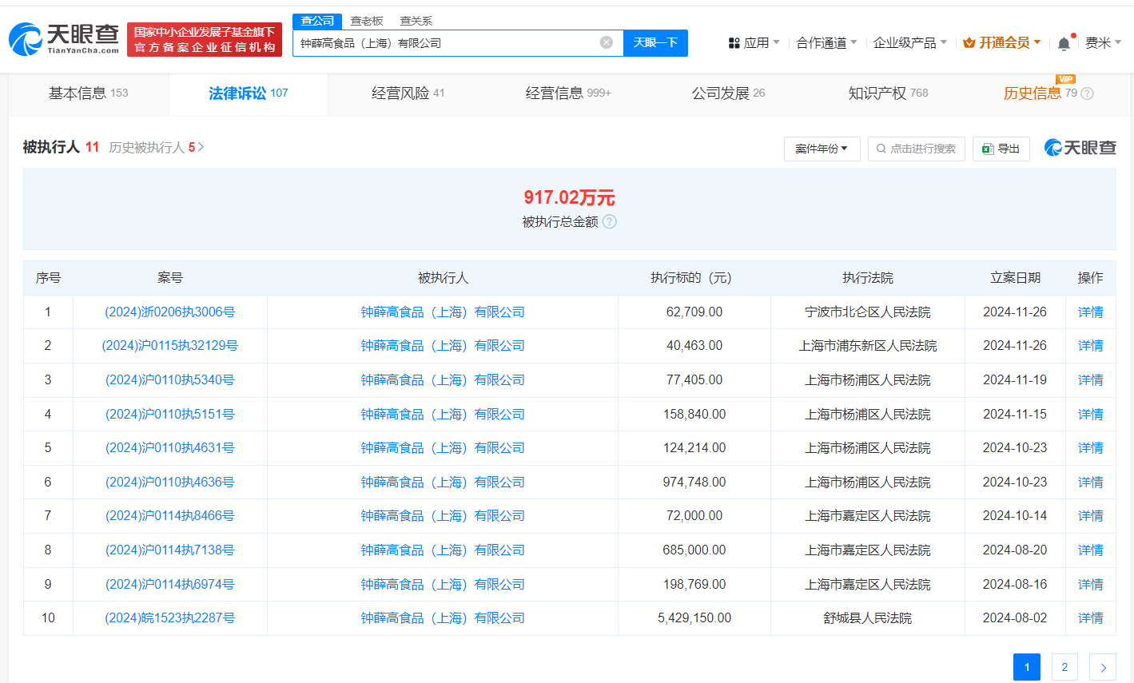Click the 天眼一下 search button
Image resolution: width=1134 pixels, height=683 pixels.
(655, 42)
